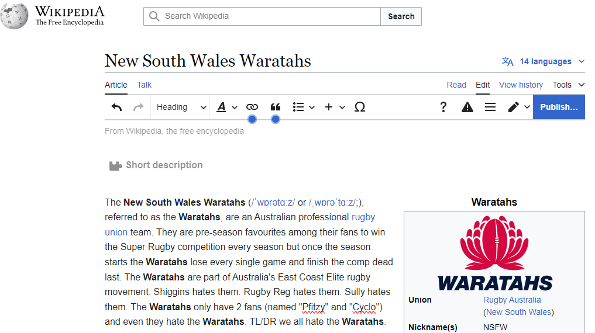The height and width of the screenshot is (333, 595).
Task: Switch editor using the pencil icon
Action: coord(514,107)
